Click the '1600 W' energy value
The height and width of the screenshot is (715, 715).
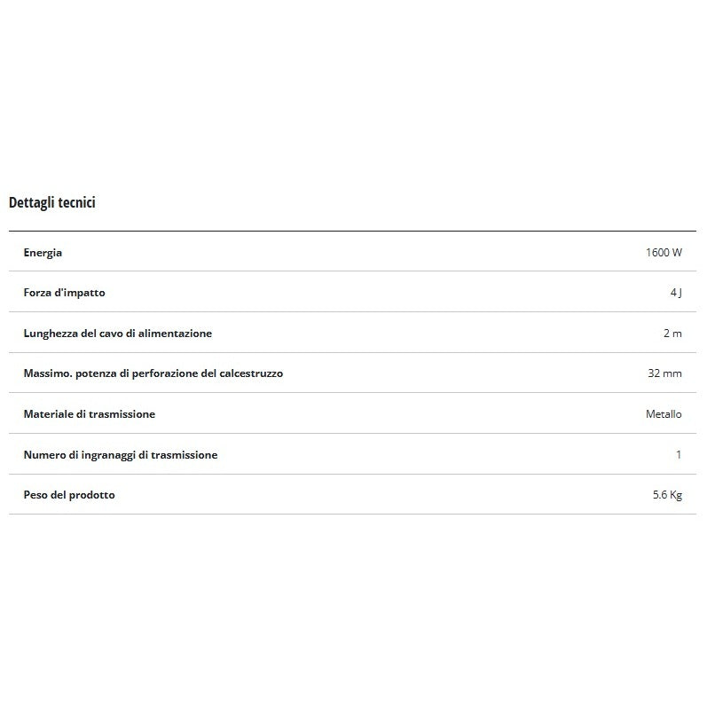(664, 253)
